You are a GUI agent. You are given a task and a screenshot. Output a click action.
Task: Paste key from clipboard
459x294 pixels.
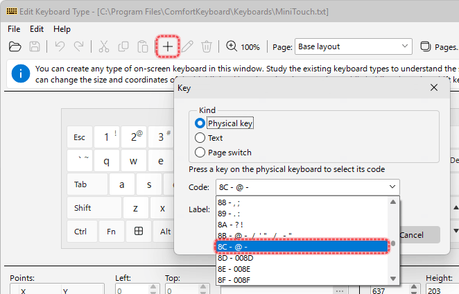tap(143, 46)
